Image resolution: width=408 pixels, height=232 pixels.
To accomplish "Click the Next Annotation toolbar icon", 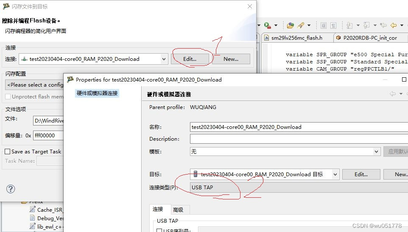I will pos(350,25).
